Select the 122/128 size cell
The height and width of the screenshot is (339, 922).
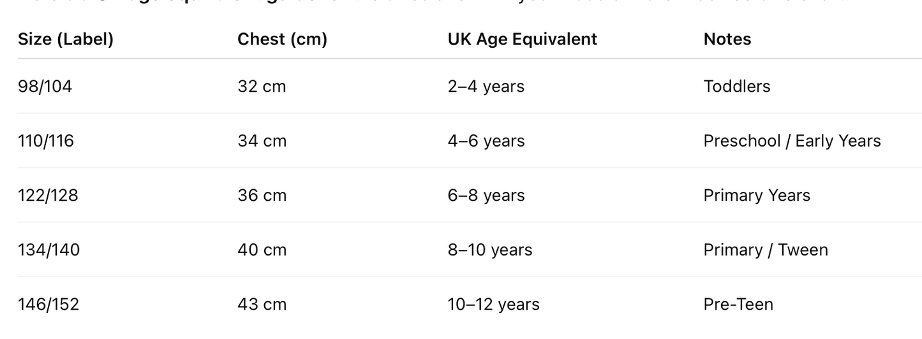coord(48,195)
